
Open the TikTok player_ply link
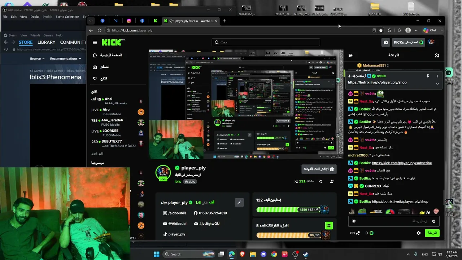pos(174,234)
